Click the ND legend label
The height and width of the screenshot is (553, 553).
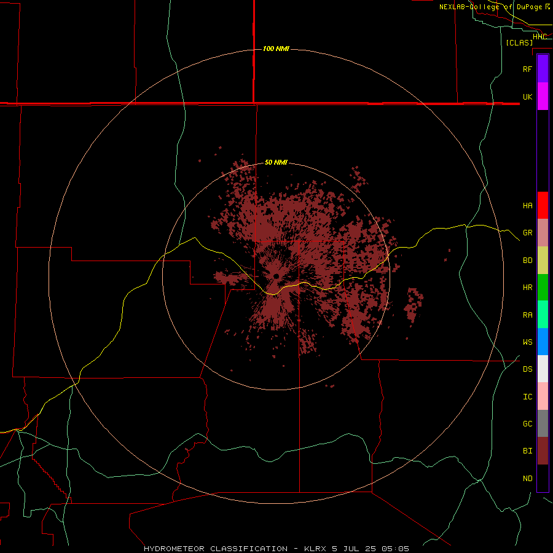pyautogui.click(x=527, y=479)
